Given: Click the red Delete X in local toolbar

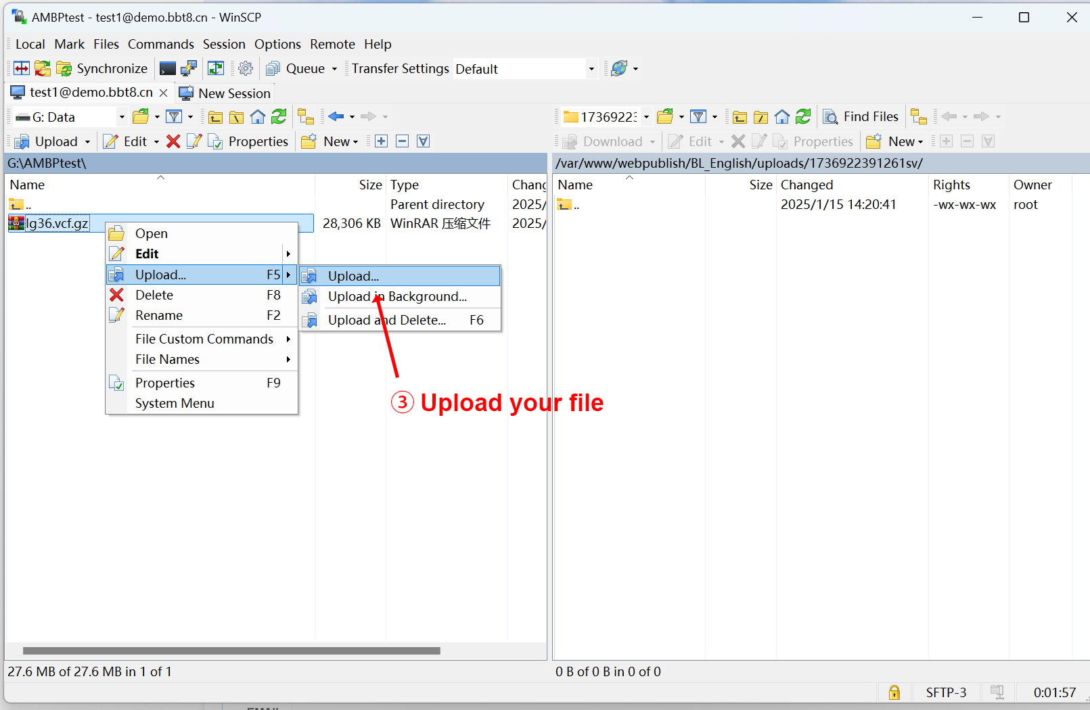Looking at the screenshot, I should [173, 141].
